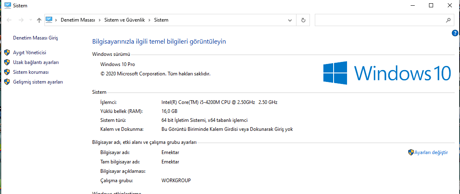Open the blue Help question mark
Image resolution: width=460 pixels, height=194 pixels.
point(455,33)
